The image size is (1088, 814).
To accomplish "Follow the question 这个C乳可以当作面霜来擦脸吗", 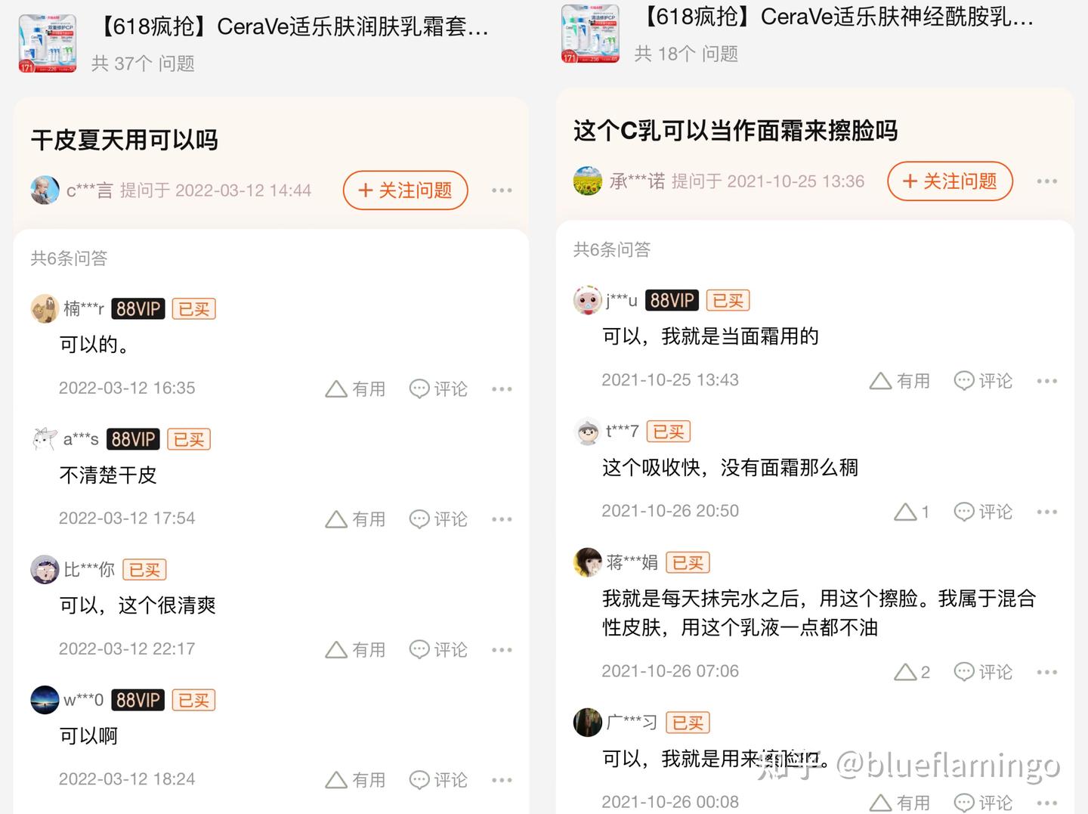I will click(x=950, y=181).
